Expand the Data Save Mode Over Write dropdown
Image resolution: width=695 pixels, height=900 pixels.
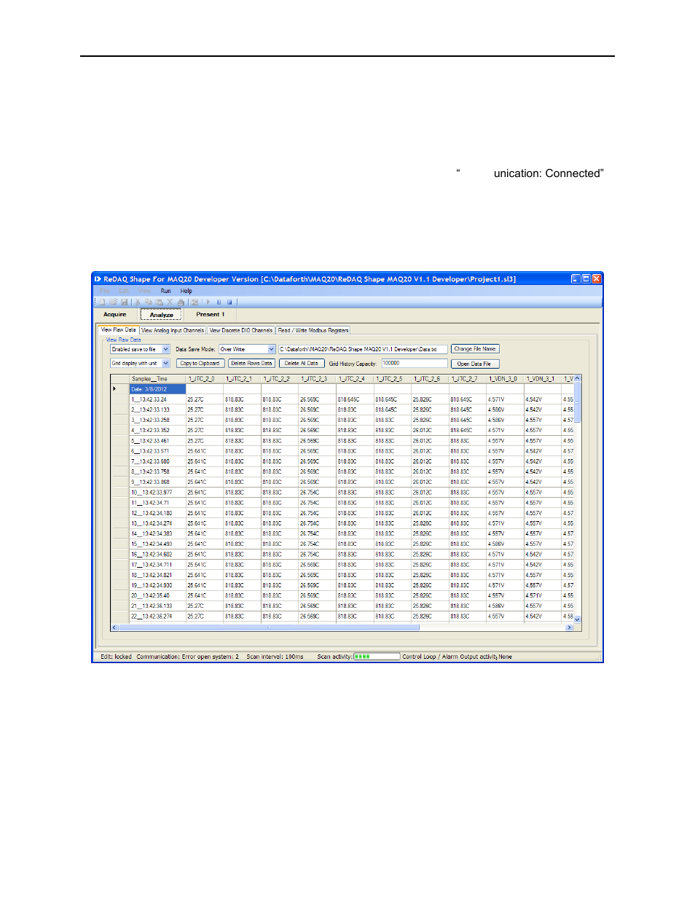[x=272, y=349]
